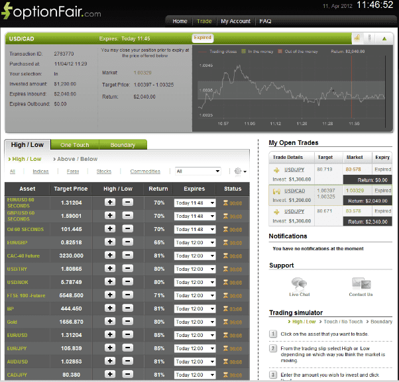Collapse the USD/CAD trade panel with the arrow
The height and width of the screenshot is (382, 399).
click(x=384, y=38)
